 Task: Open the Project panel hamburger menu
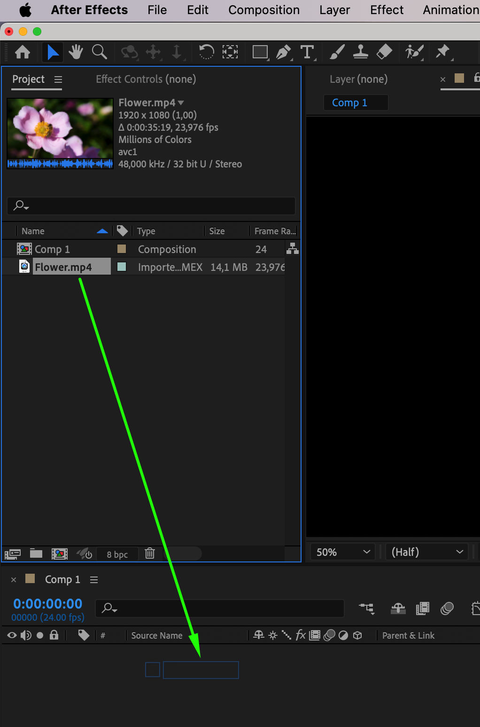(x=58, y=79)
